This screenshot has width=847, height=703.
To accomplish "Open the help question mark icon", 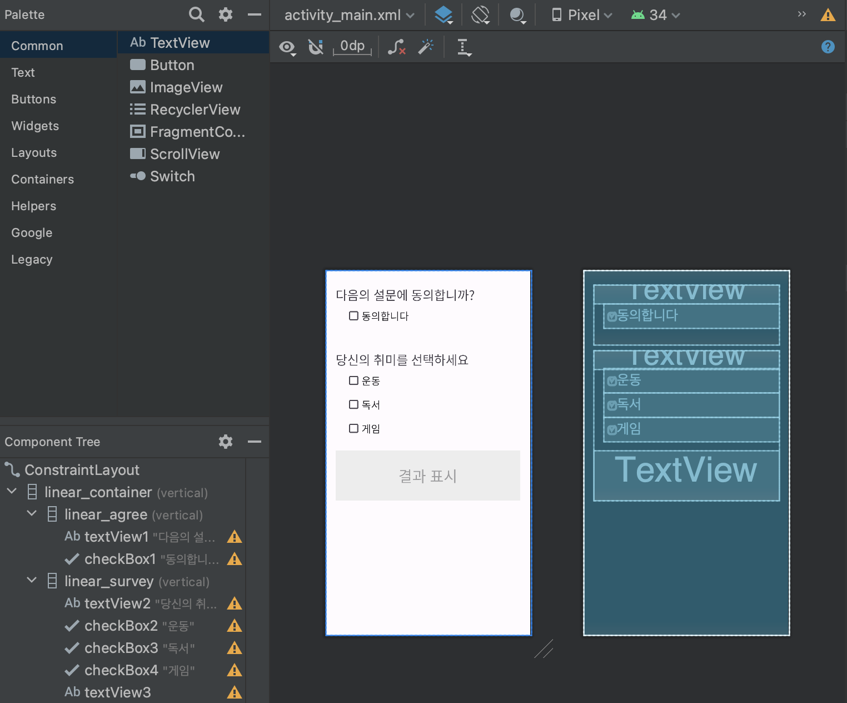I will [828, 47].
